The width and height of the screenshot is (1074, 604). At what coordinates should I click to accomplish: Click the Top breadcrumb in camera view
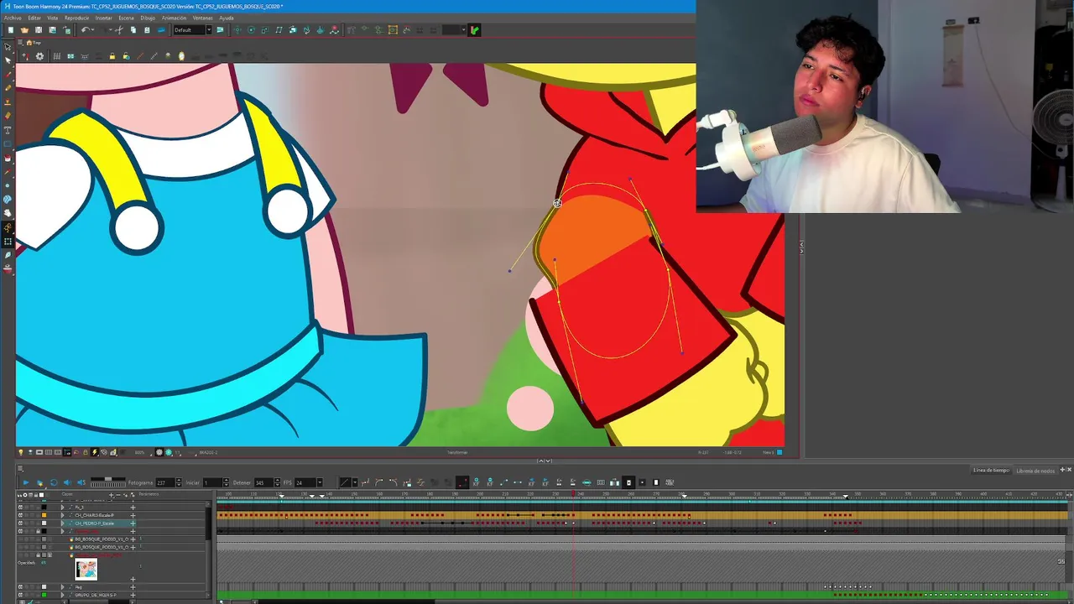pos(35,43)
